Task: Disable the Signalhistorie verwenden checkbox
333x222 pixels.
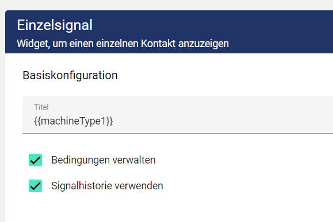Action: 35,186
